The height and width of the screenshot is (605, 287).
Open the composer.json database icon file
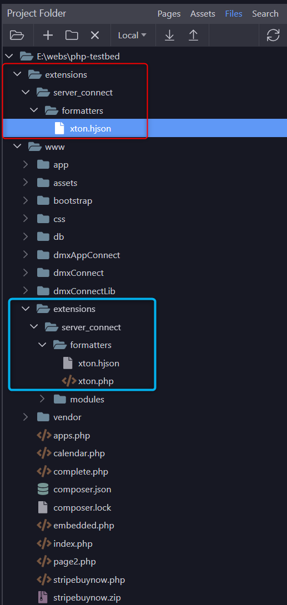coord(82,490)
